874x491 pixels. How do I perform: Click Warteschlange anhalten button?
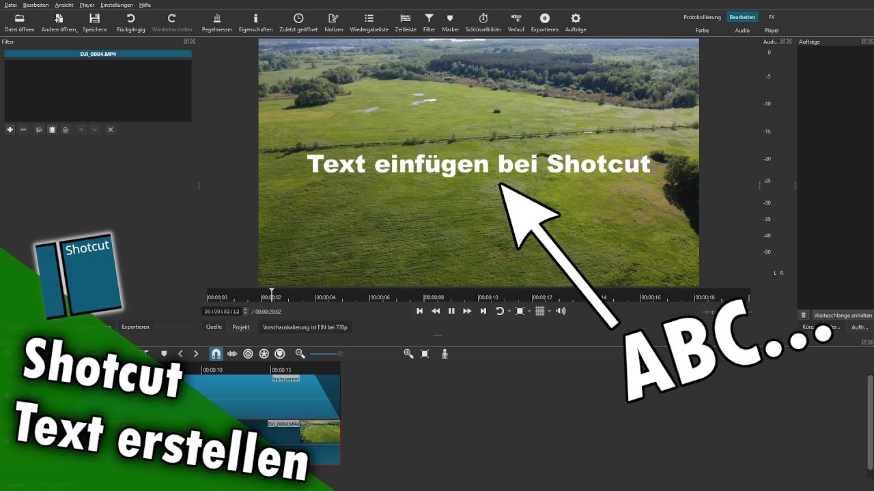[843, 316]
